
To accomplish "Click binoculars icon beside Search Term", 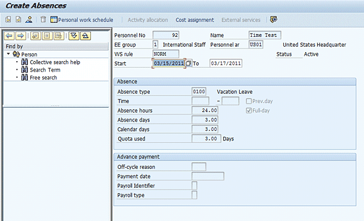I will coord(24,70).
